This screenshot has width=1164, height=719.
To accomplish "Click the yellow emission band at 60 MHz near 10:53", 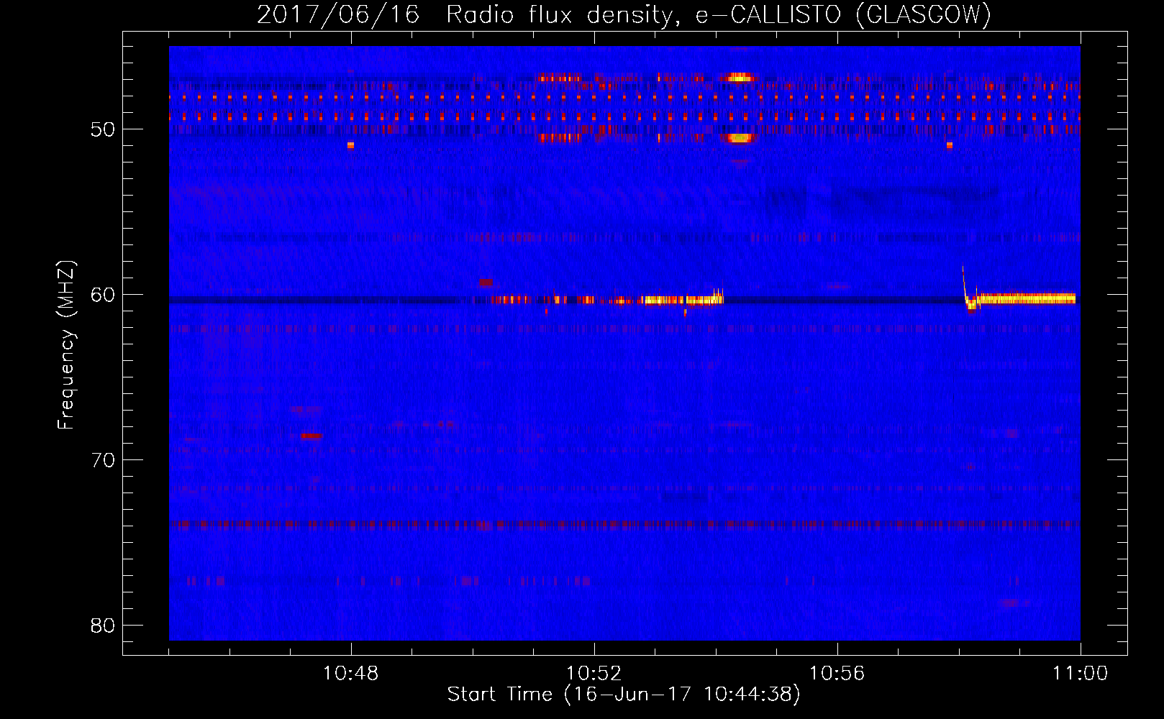I will click(683, 300).
